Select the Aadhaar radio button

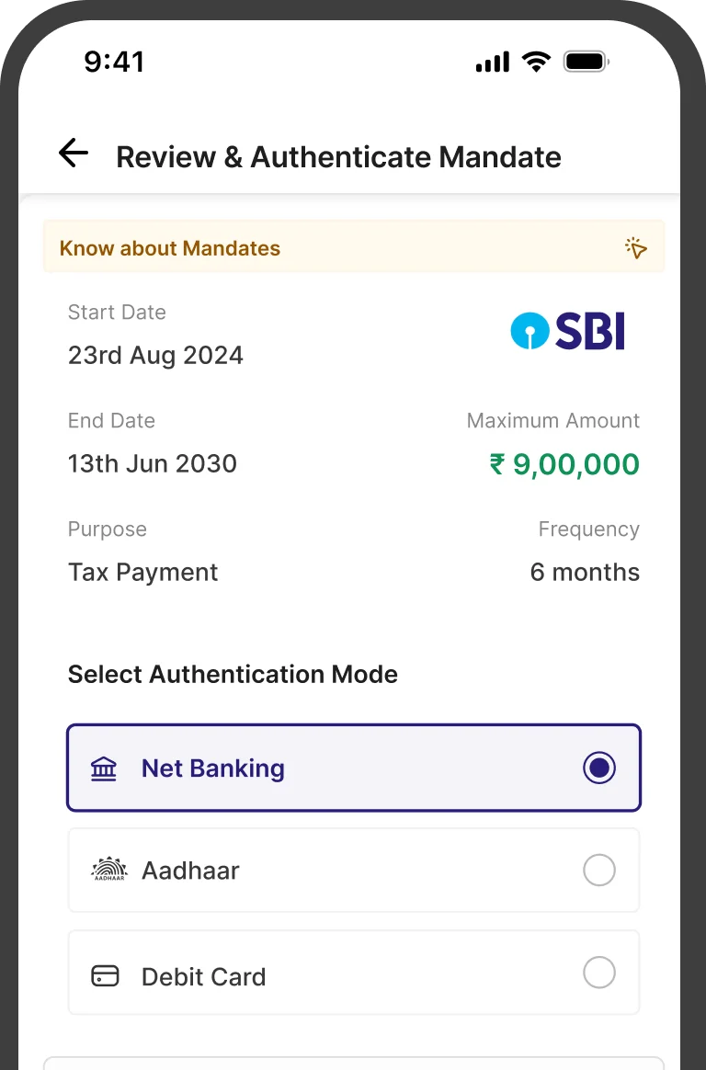(599, 870)
